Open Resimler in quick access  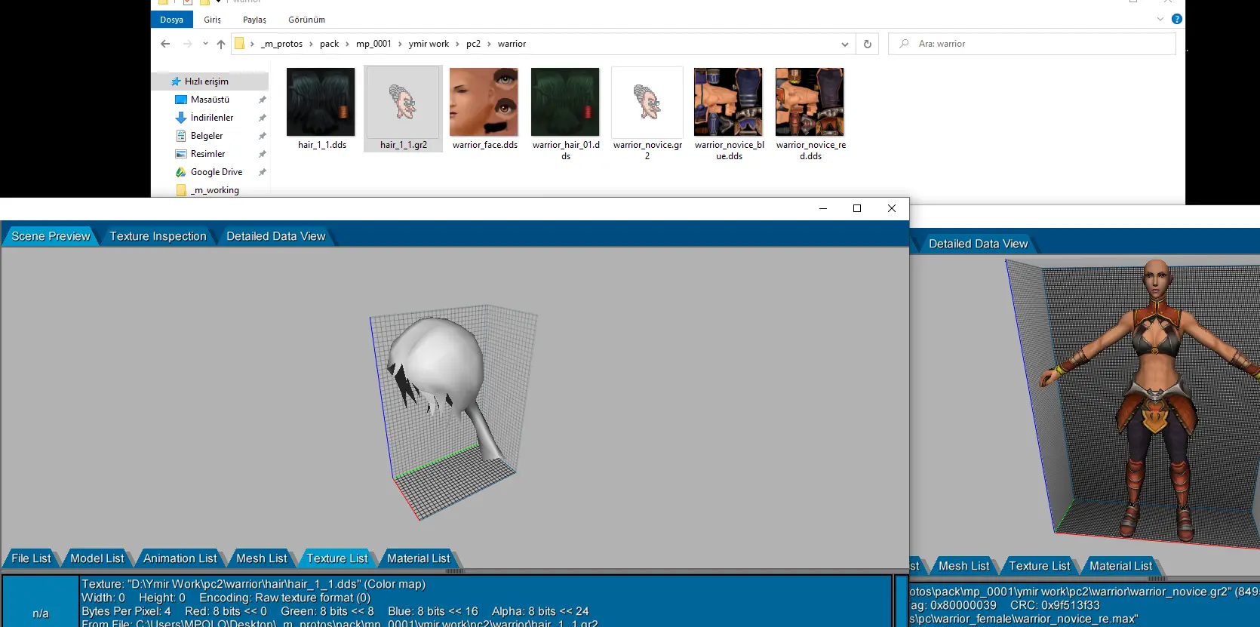pos(207,154)
